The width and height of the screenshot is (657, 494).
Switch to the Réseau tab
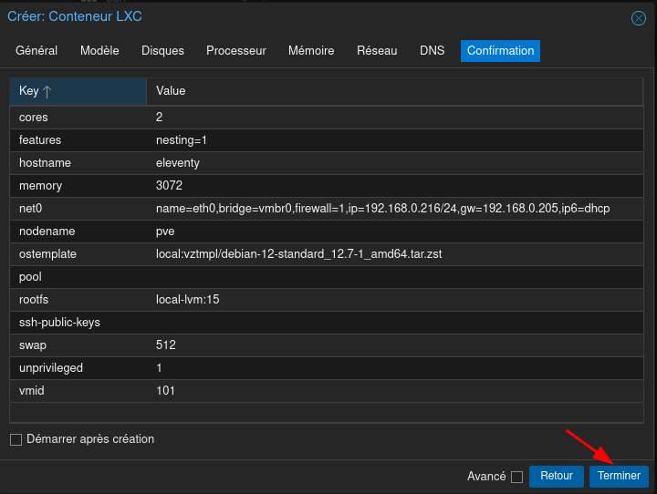pos(377,51)
